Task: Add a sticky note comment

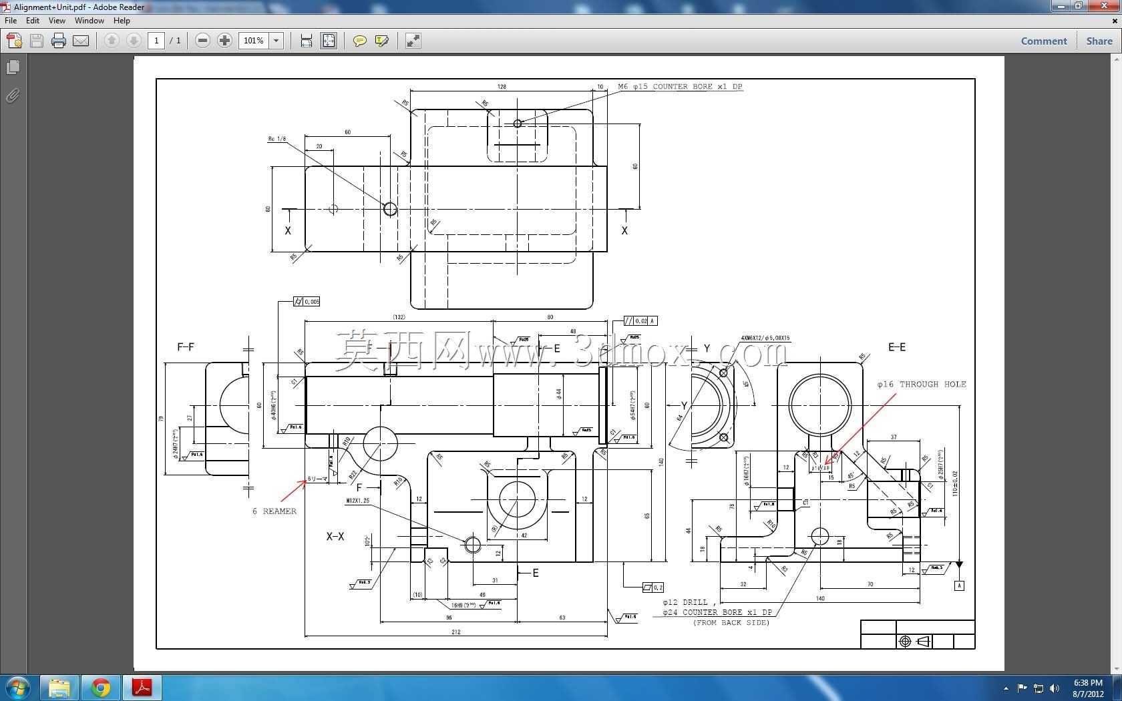Action: [360, 41]
